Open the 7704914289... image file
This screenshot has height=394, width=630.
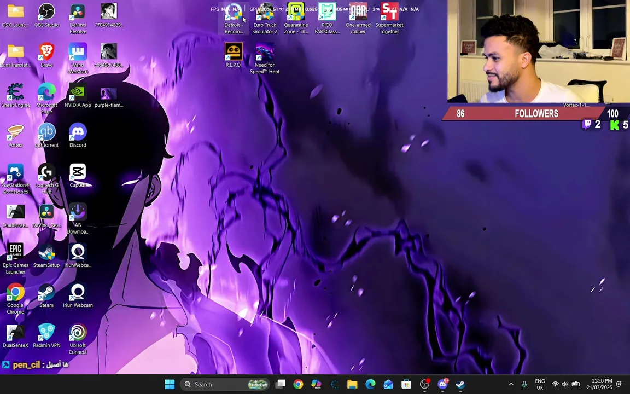pyautogui.click(x=109, y=15)
